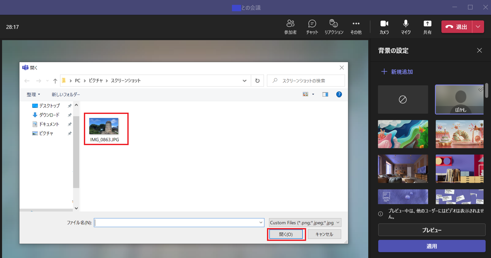Select the IMG_0863.JPG file
This screenshot has height=258, width=491.
coord(104,129)
